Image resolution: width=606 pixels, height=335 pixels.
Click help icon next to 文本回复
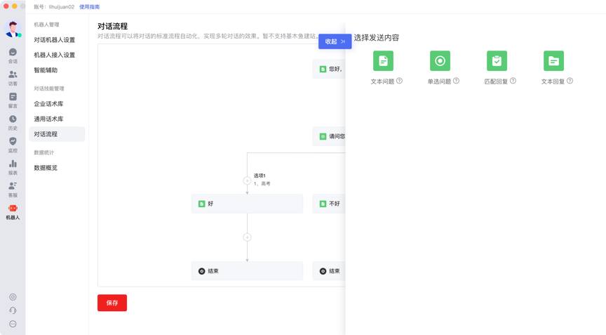pyautogui.click(x=570, y=81)
